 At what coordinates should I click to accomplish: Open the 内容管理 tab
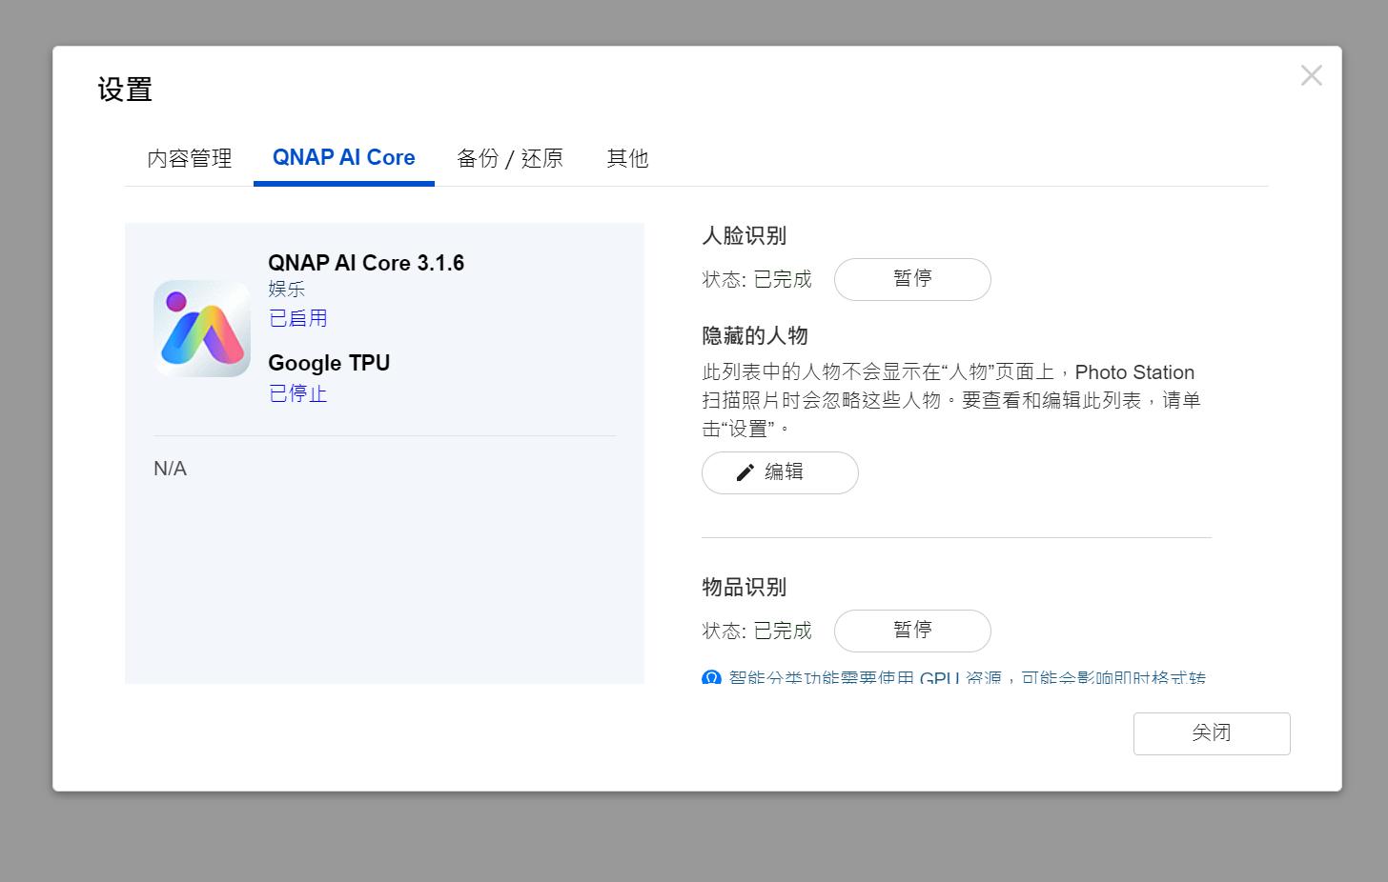190,158
